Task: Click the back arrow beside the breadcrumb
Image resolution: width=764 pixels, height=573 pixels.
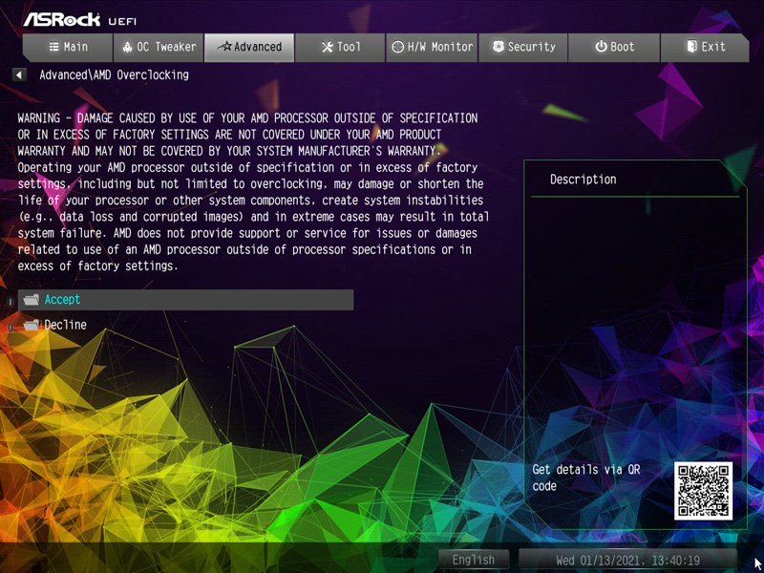Action: pyautogui.click(x=19, y=75)
